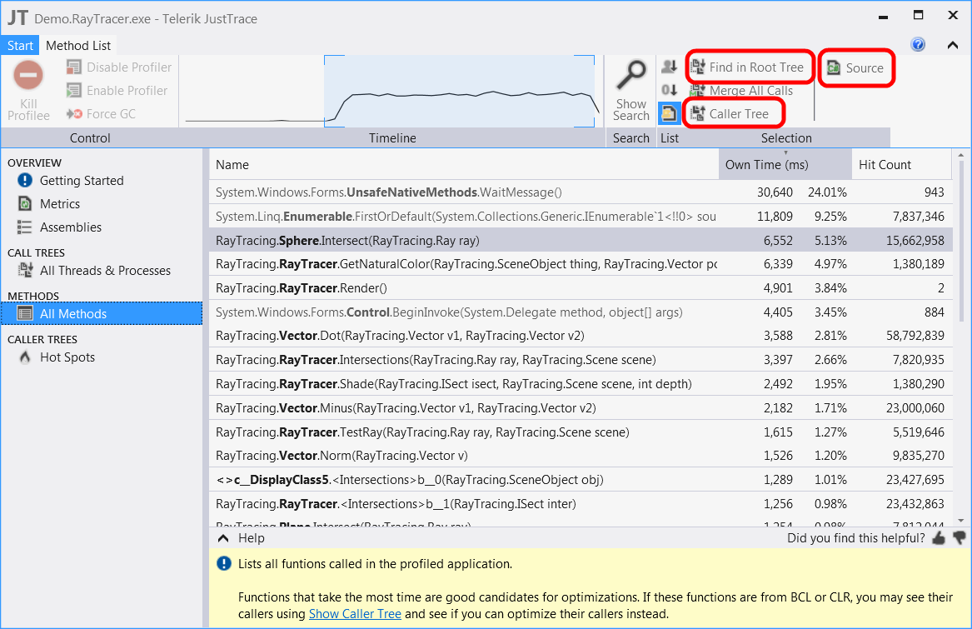This screenshot has height=629, width=972.
Task: Switch to the Start tab
Action: point(20,45)
